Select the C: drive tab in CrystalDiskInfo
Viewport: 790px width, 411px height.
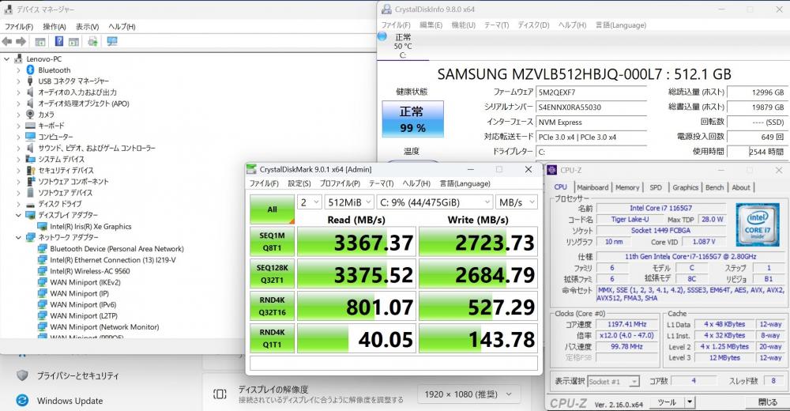[403, 46]
